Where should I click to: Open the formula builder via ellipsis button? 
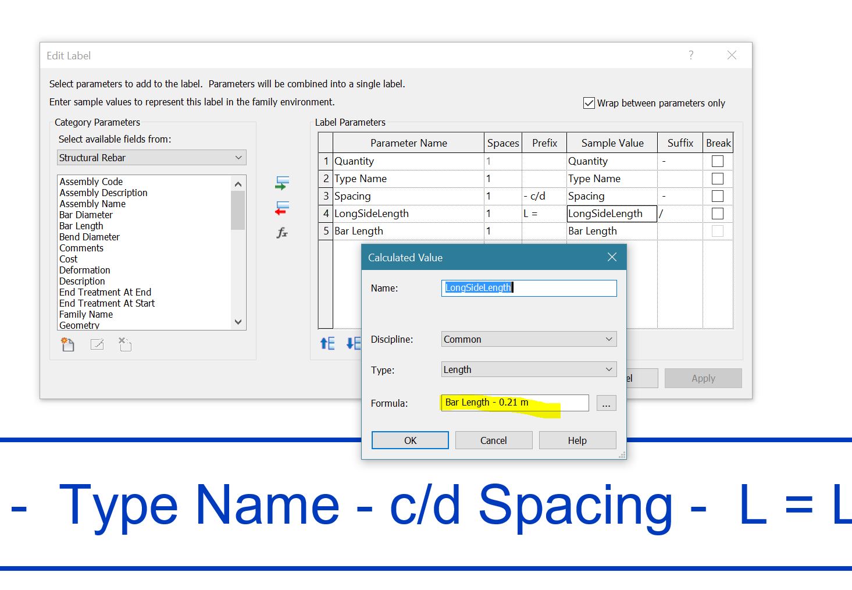[x=606, y=403]
